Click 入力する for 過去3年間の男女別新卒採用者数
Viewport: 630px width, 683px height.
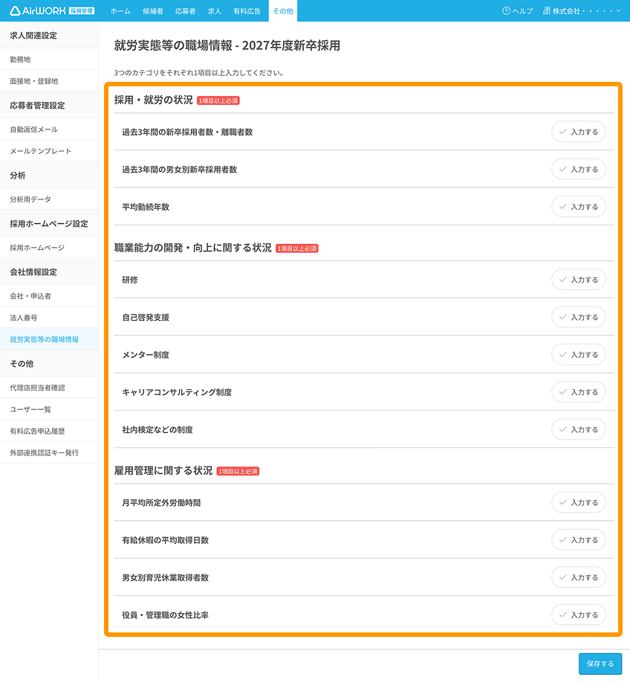point(579,169)
